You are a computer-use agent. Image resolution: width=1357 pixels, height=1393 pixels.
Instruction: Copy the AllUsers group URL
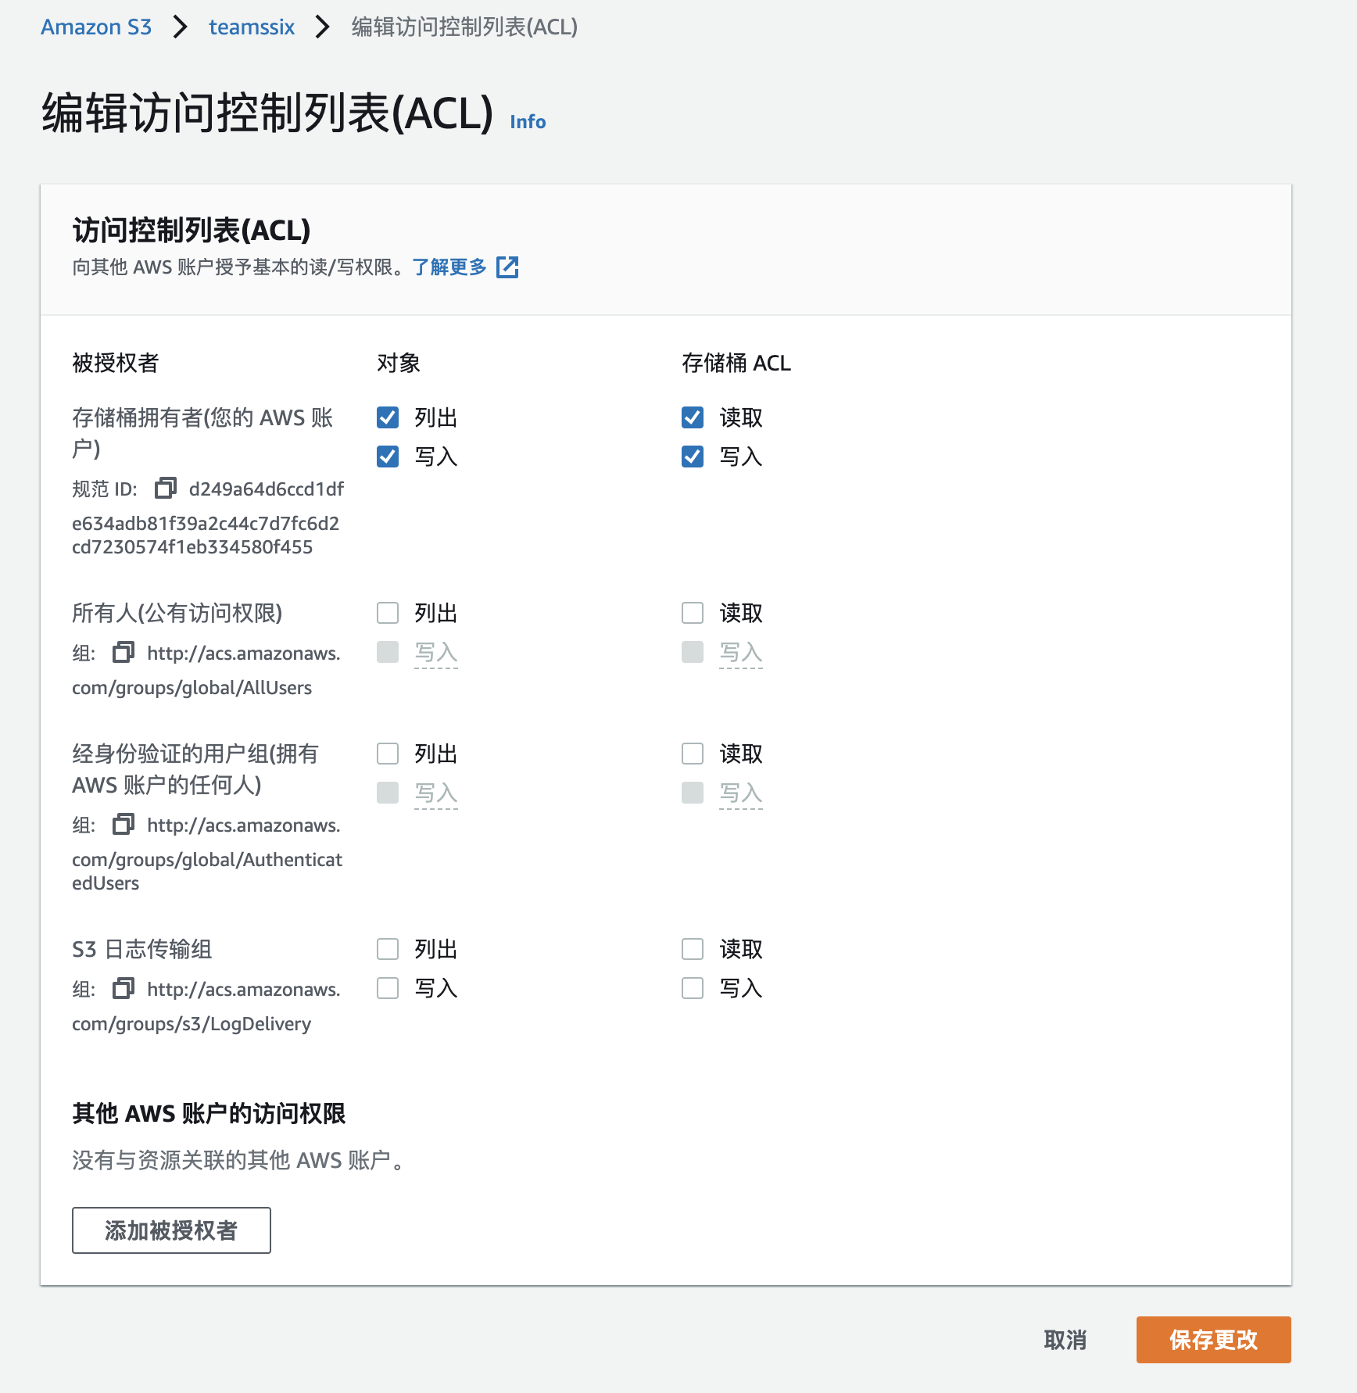coord(123,653)
